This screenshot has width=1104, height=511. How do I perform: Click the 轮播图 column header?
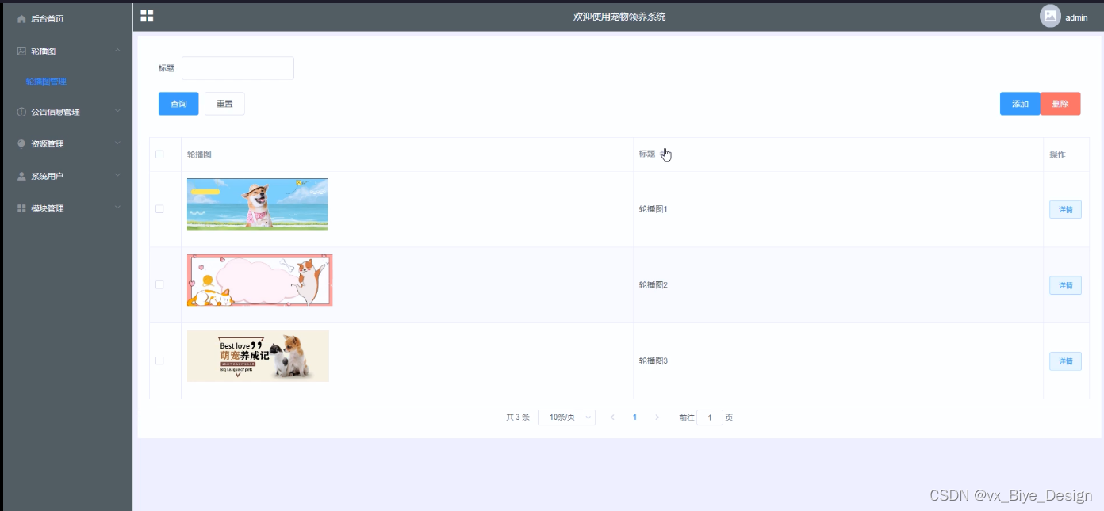point(199,154)
